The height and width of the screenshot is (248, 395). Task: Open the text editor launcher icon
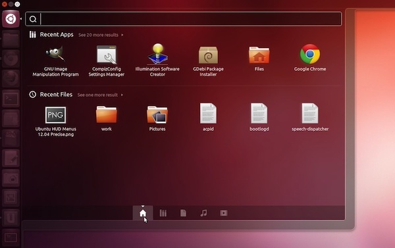pos(11,158)
